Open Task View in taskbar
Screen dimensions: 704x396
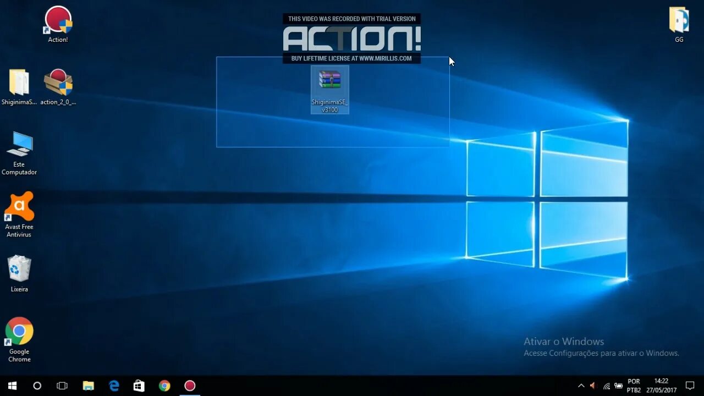tap(62, 386)
